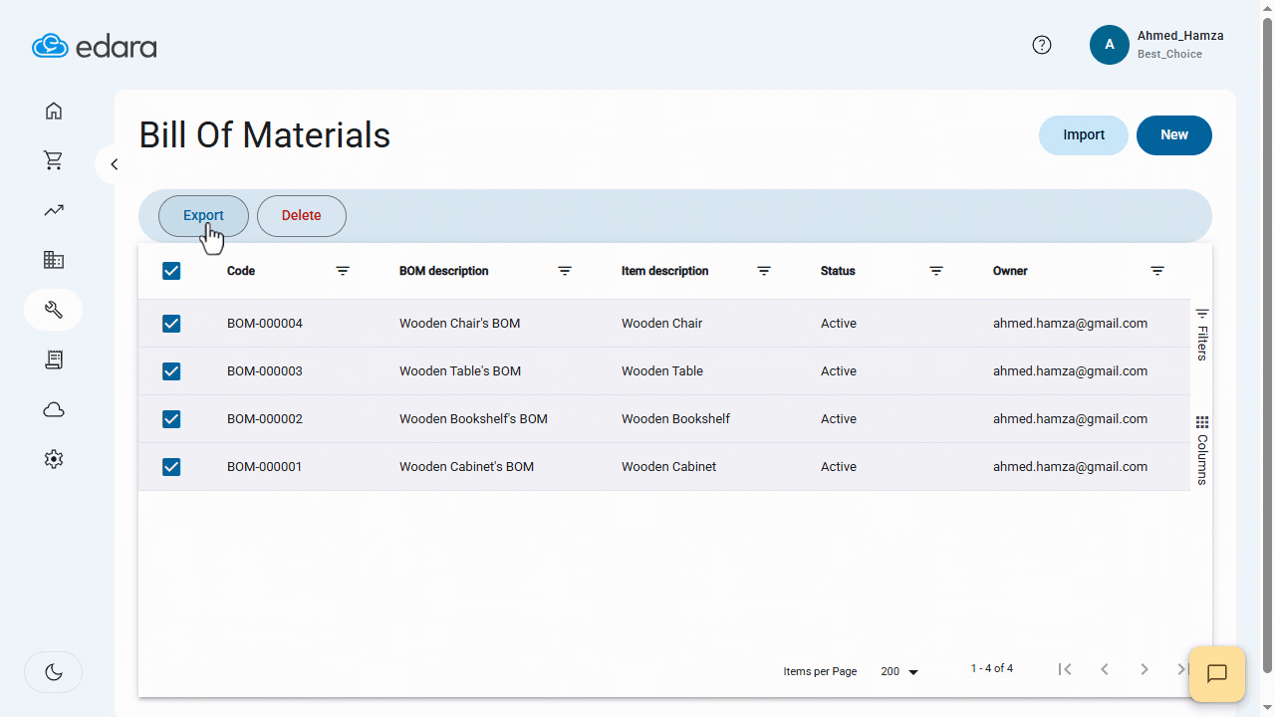Uncheck the select-all header checkbox
This screenshot has height=717, width=1275.
pos(171,271)
